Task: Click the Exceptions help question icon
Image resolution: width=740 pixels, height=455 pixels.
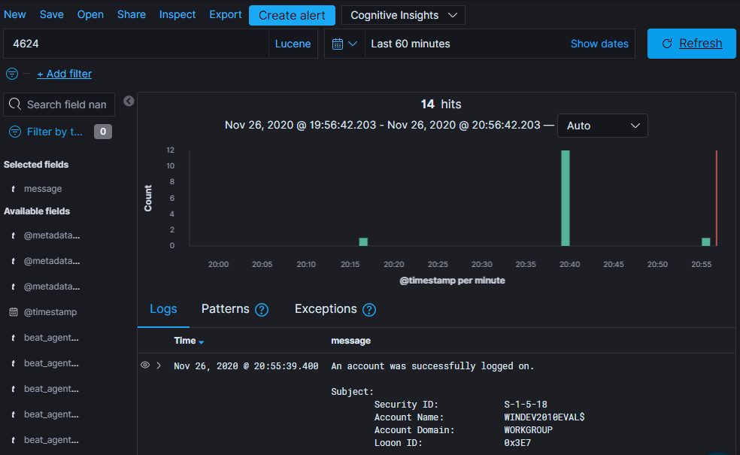Action: coord(369,310)
